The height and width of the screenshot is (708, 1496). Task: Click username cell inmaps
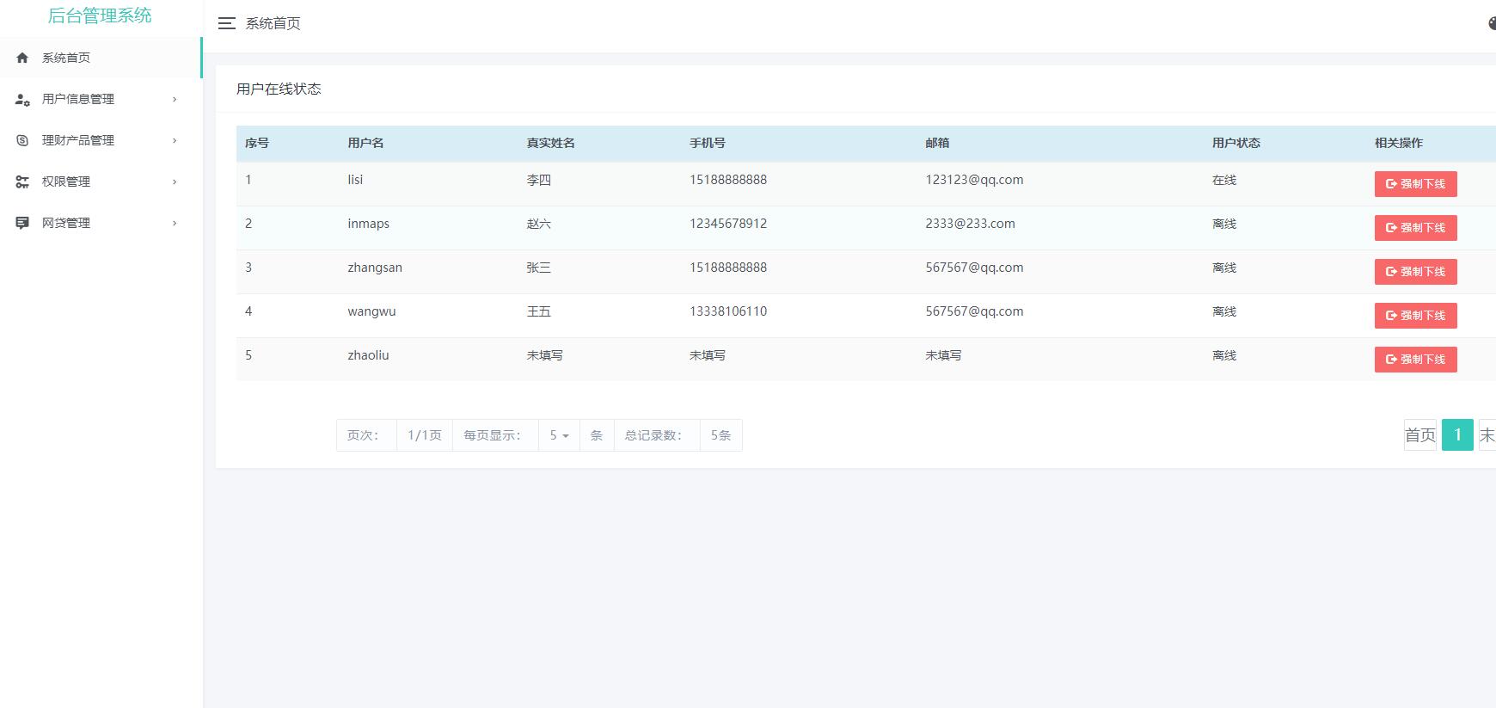click(368, 224)
